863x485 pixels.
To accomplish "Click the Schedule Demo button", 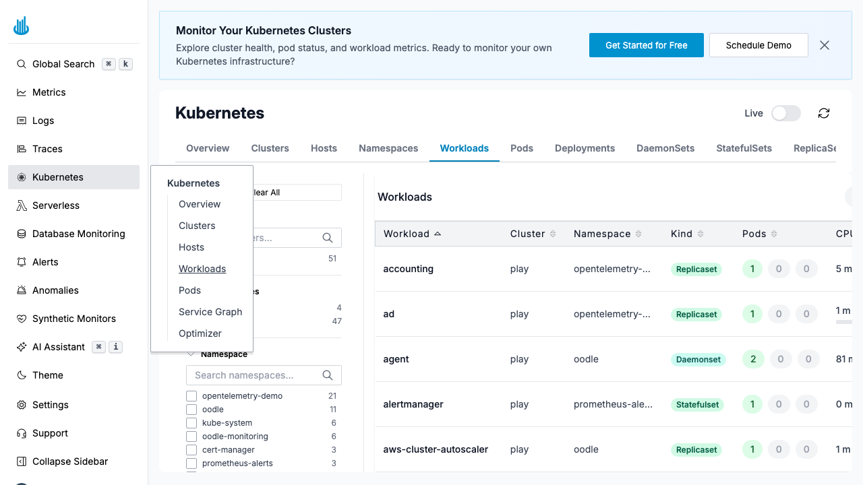I will 758,45.
